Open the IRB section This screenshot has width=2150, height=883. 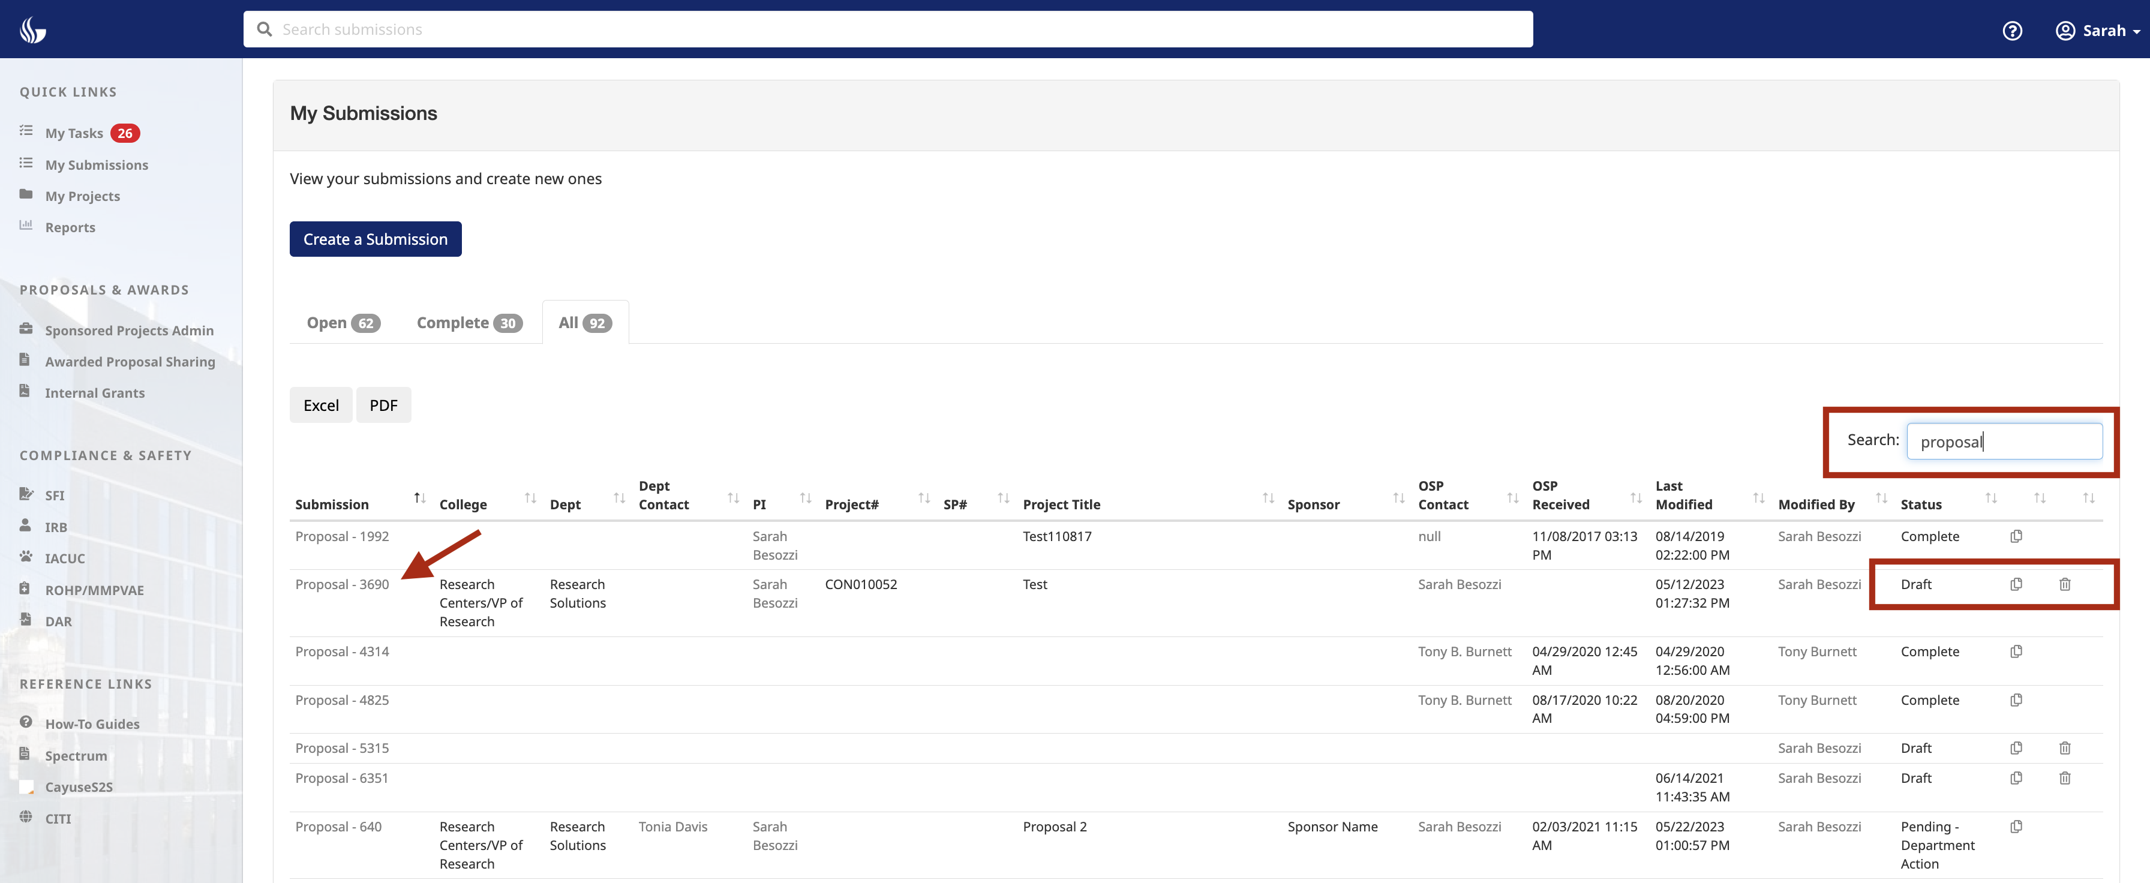click(57, 527)
